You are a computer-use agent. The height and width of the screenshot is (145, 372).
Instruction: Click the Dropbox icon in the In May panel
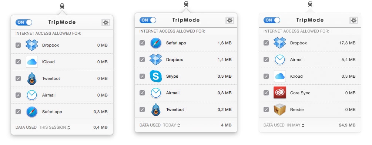click(x=280, y=43)
